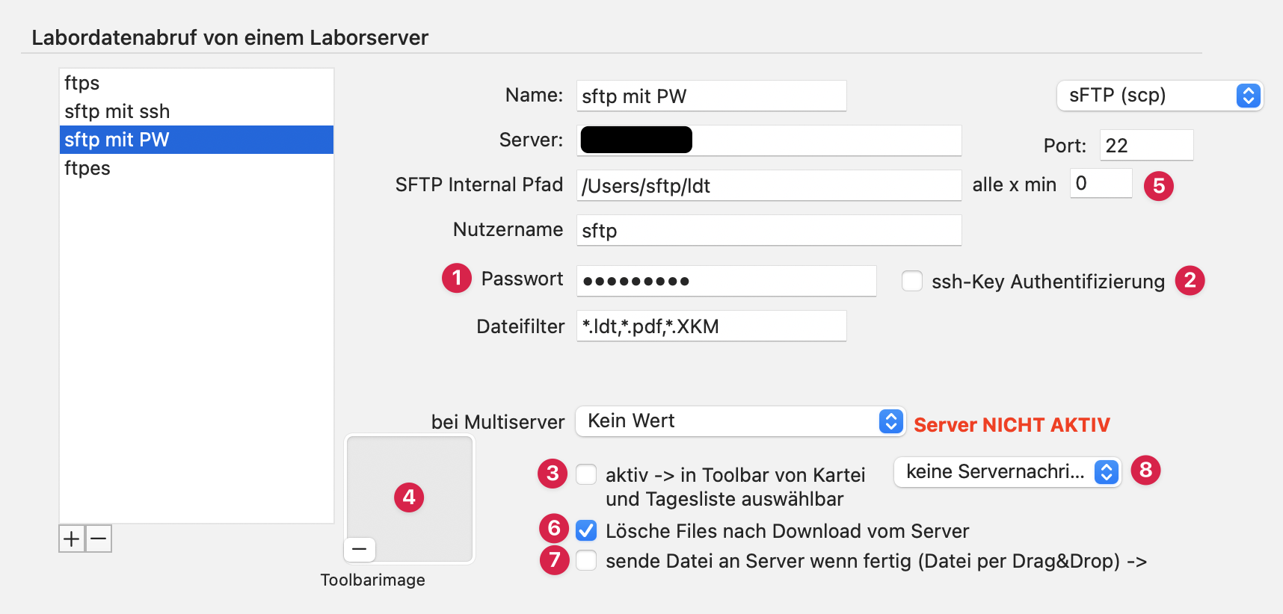Screen dimensions: 1283x614
Task: Click the SFTP Internal Pfad field
Action: 769,185
